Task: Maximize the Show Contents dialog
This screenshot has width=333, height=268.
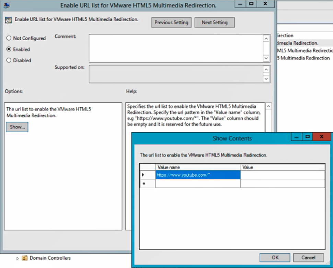Action: coord(308,137)
